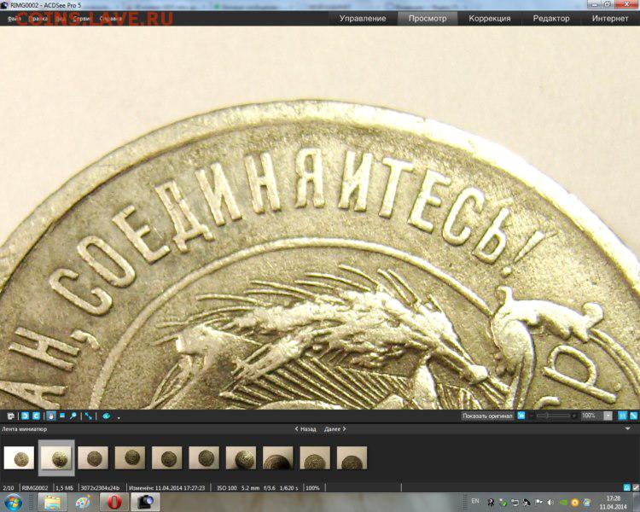The width and height of the screenshot is (640, 512).
Task: Rotate the image left
Action: click(x=25, y=416)
